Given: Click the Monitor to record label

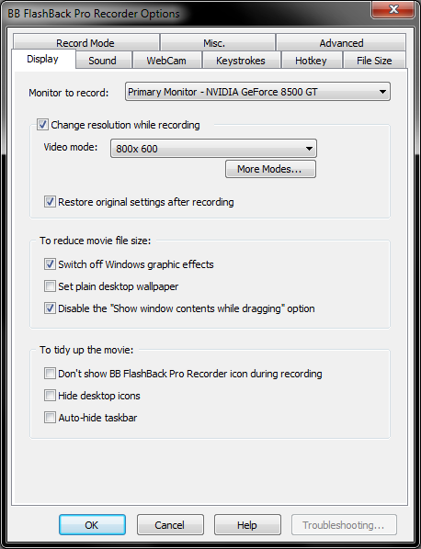Looking at the screenshot, I should pyautogui.click(x=69, y=93).
